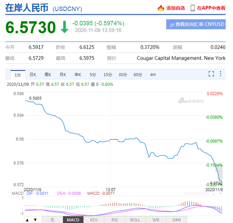Screen dimensions: 233x223
Task: Click the 13:07 vertical line on price chart
Action: click(x=110, y=139)
